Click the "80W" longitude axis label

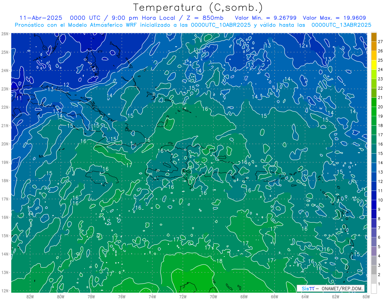61,296
